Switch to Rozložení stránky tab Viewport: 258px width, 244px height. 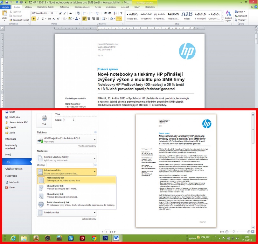click(x=46, y=7)
